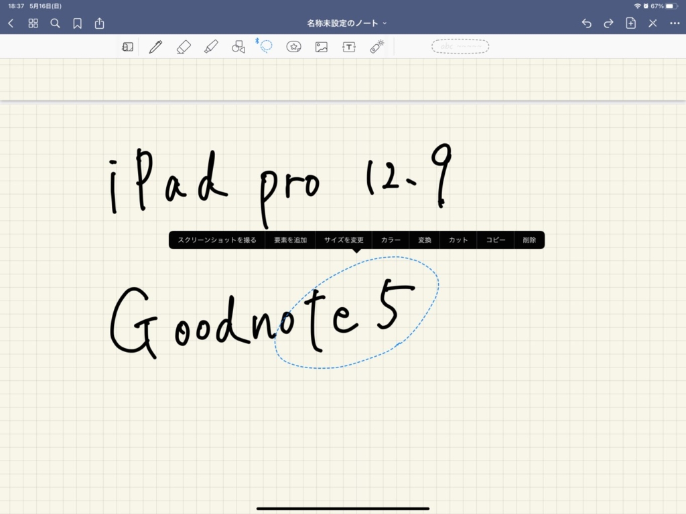Choose カラー from the popup menu

click(391, 240)
